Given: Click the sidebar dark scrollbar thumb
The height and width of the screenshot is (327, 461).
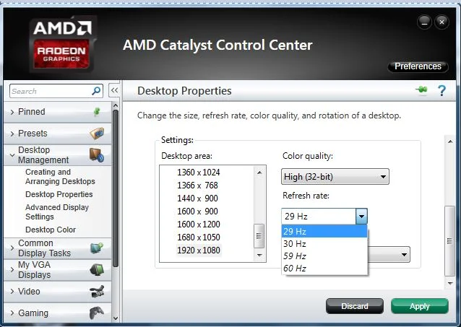Looking at the screenshot, I should pyautogui.click(x=116, y=188).
